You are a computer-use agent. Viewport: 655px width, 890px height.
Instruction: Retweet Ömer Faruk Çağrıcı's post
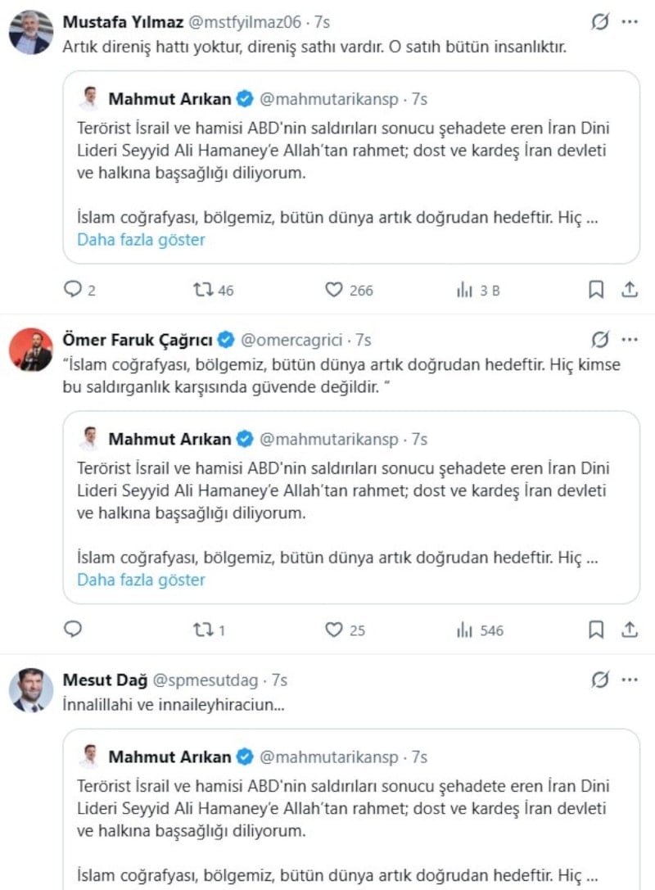202,630
